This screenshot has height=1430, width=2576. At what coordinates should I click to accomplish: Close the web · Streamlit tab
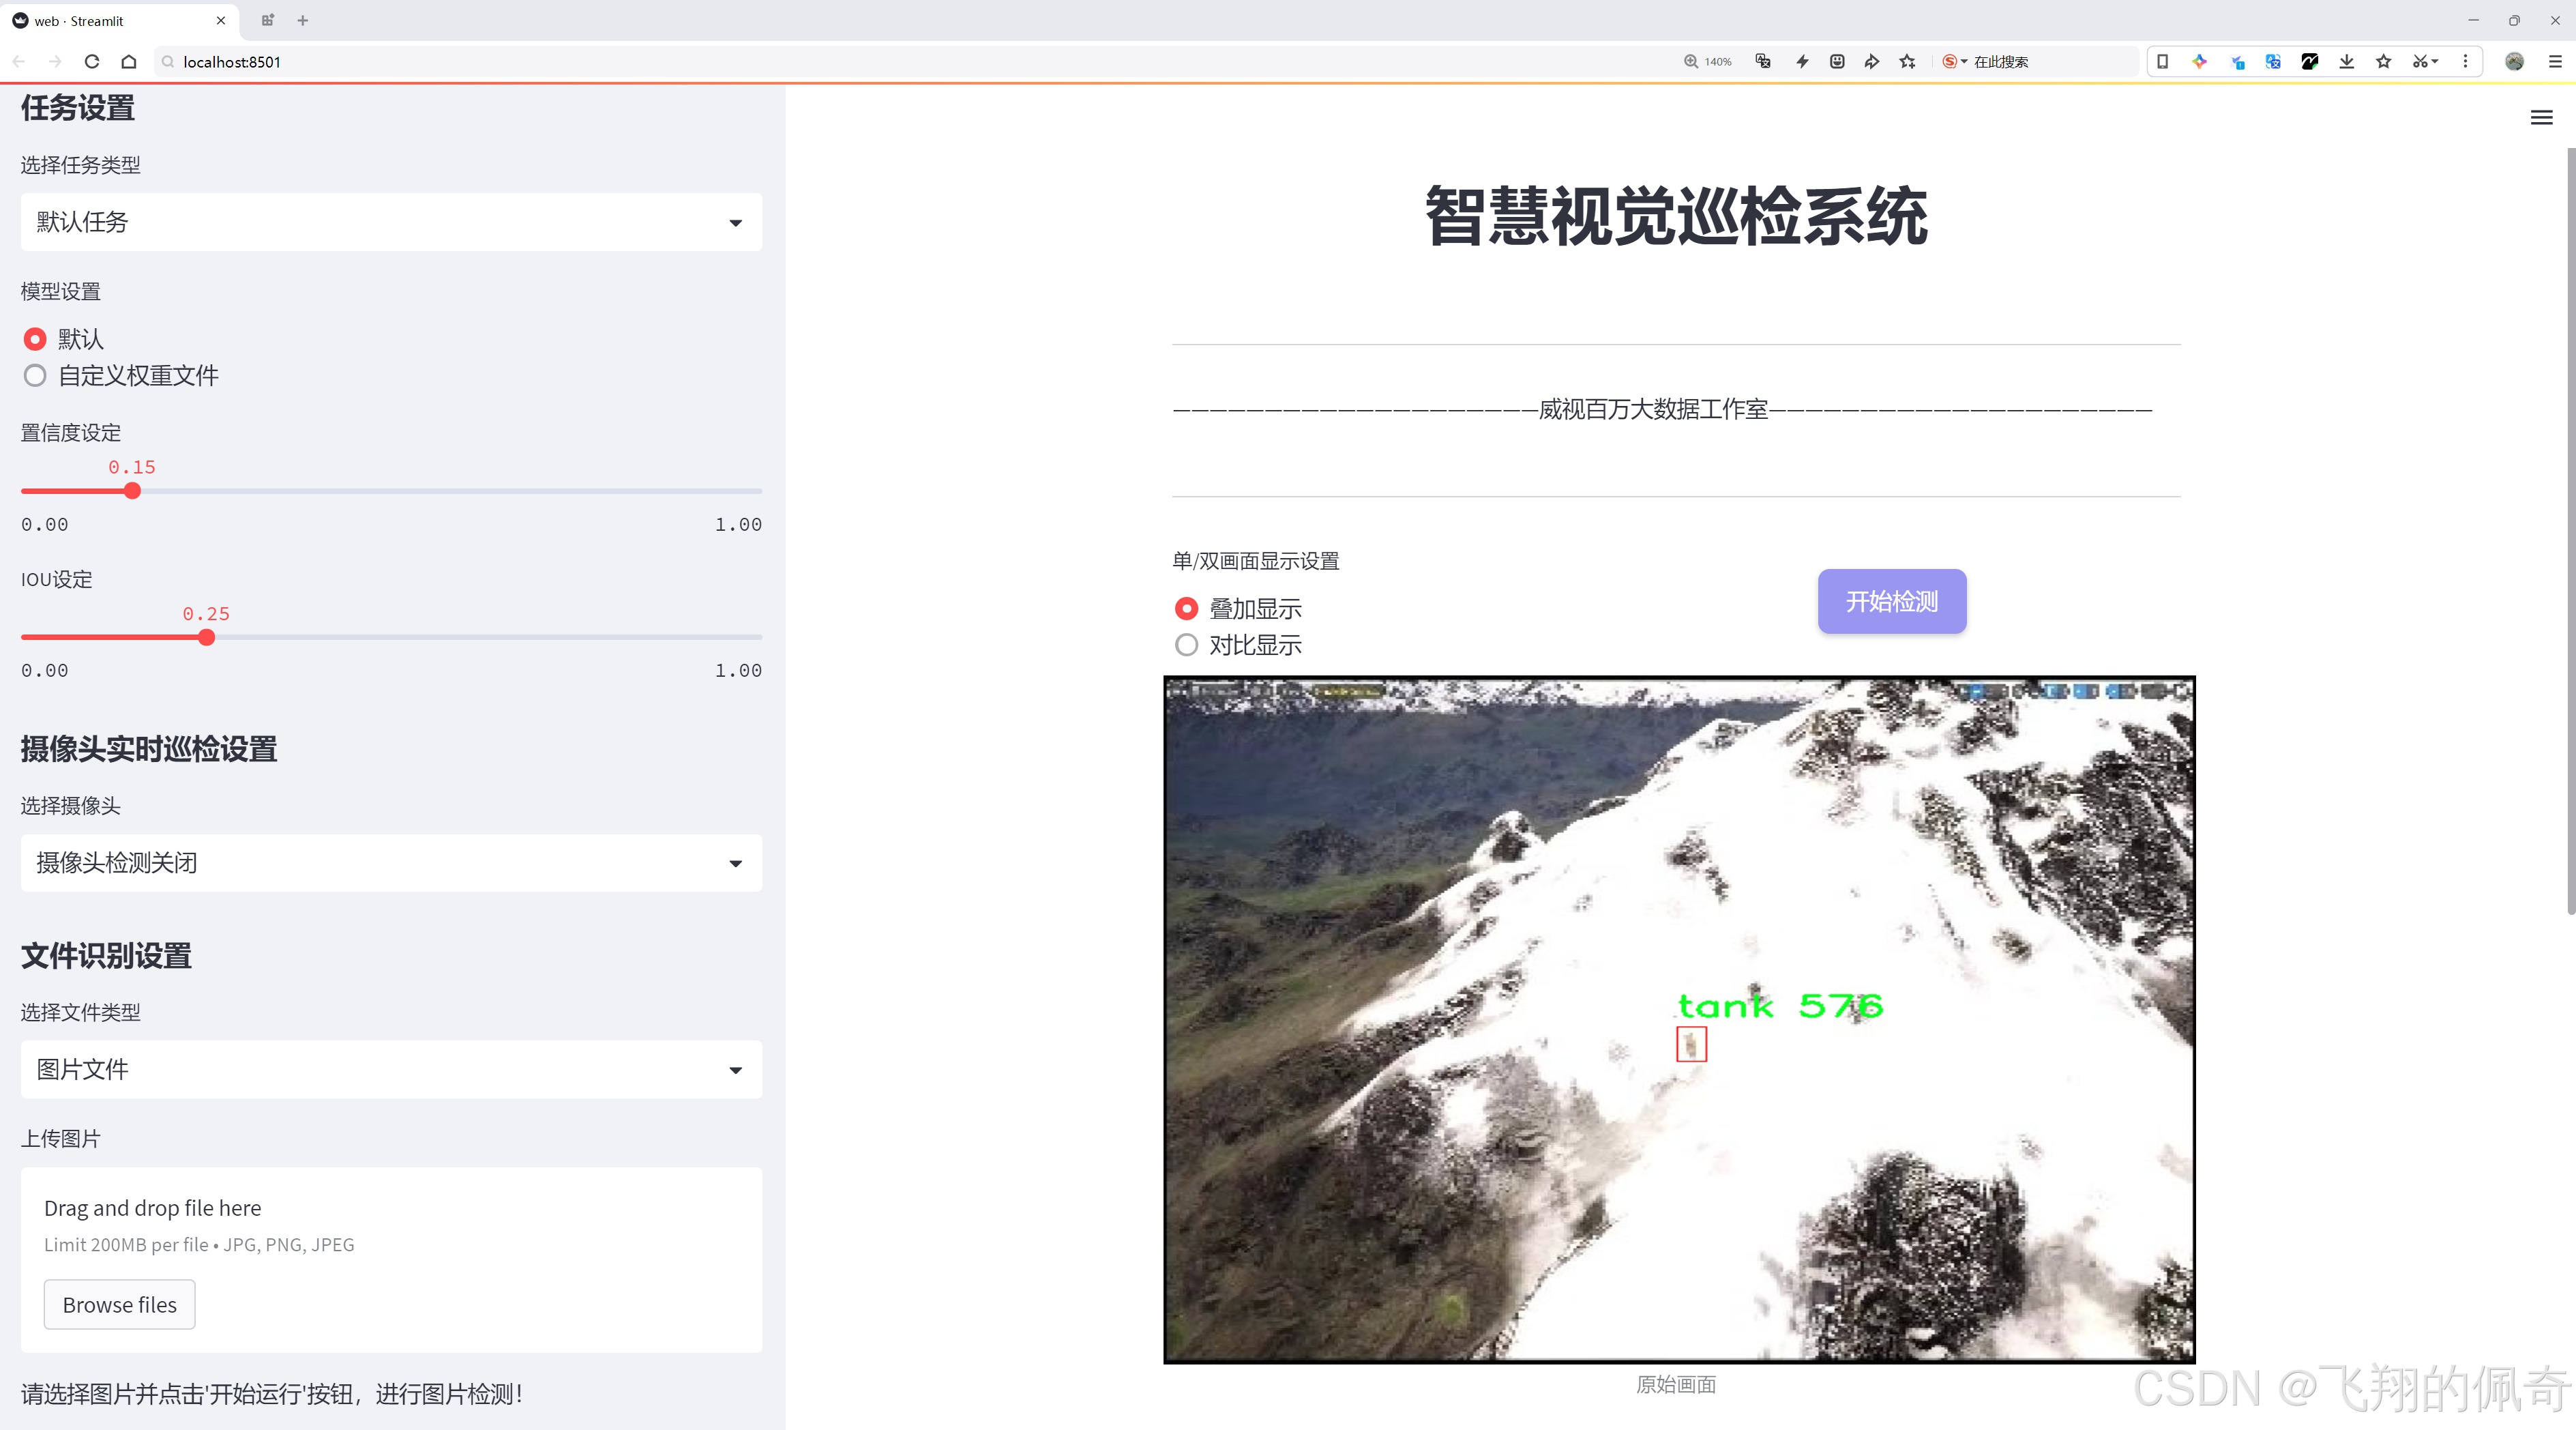point(221,20)
